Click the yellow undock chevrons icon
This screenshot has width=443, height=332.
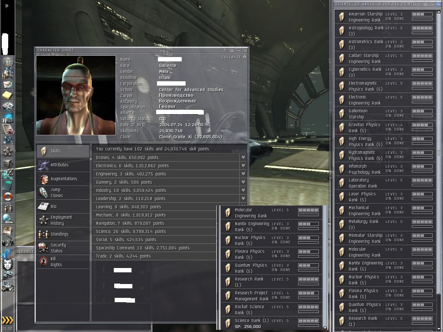point(8,320)
